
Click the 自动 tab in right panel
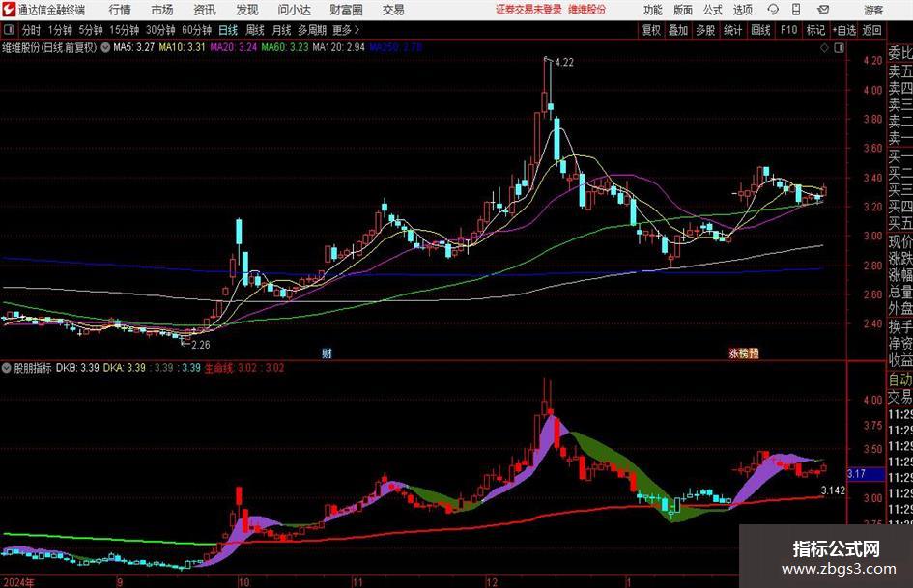tap(900, 379)
